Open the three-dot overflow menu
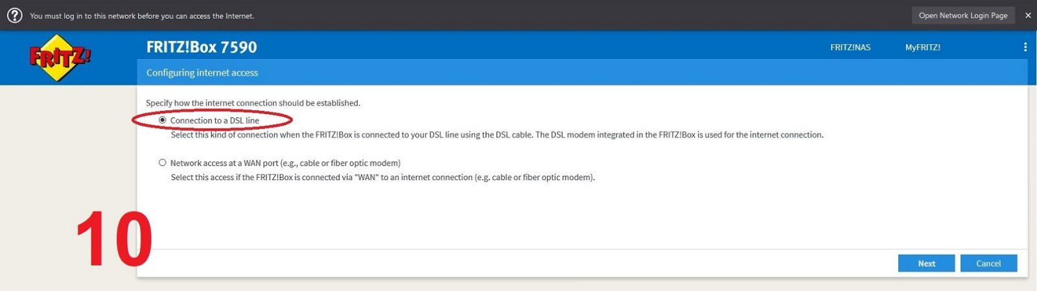The image size is (1037, 291). [x=1025, y=47]
